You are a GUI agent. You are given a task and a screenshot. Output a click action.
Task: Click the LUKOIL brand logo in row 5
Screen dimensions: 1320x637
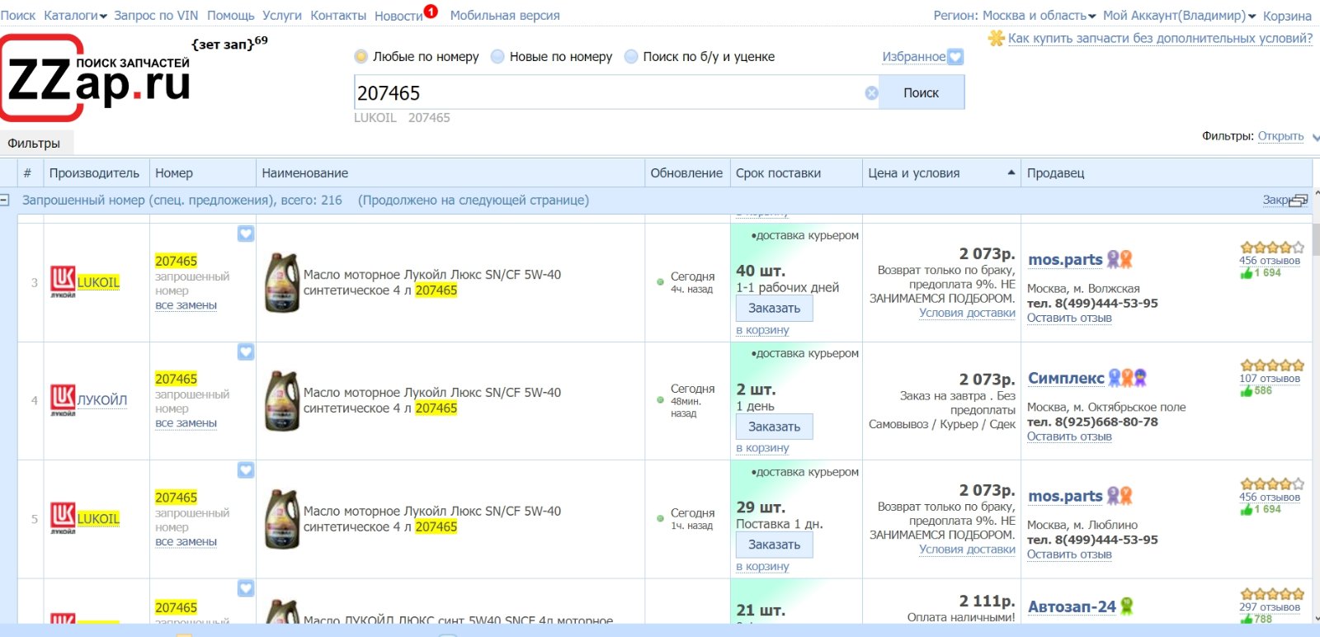tap(63, 518)
